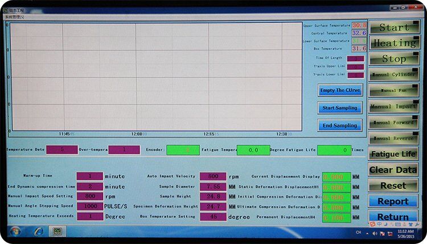Select the monitoring app taskbar icon
Image resolution: width=427 pixels, height=244 pixels.
coord(57,232)
